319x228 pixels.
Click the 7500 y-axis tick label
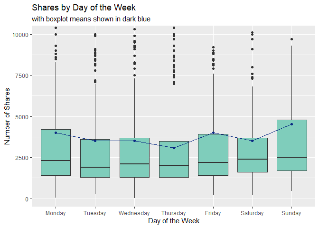point(24,76)
